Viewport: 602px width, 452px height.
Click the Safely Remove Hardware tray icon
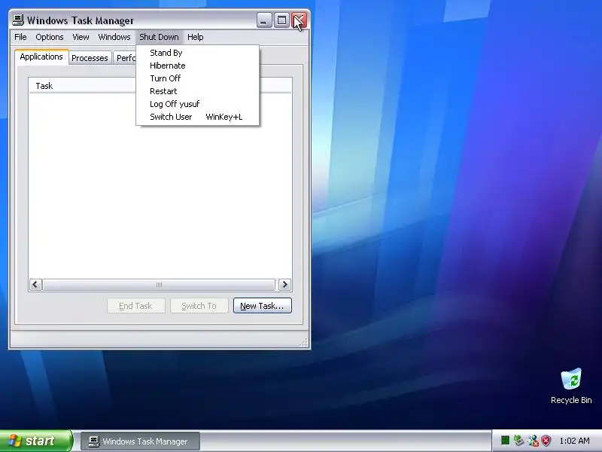(x=519, y=441)
